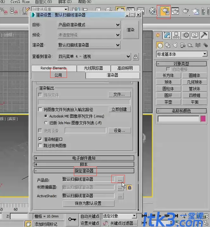Expand the 电子邮件通知 rollout
The height and width of the screenshot is (227, 210).
[84, 158]
